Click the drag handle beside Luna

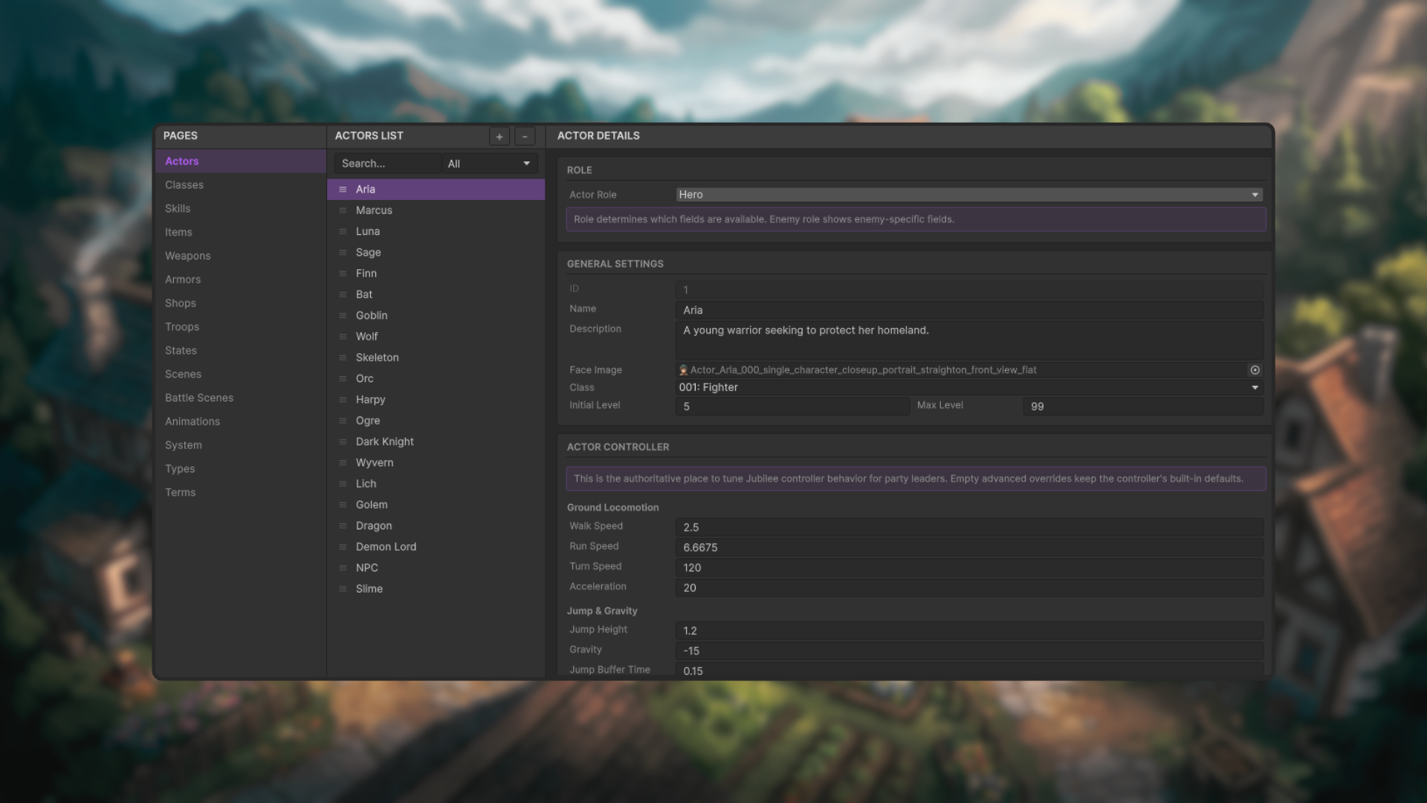tap(343, 231)
